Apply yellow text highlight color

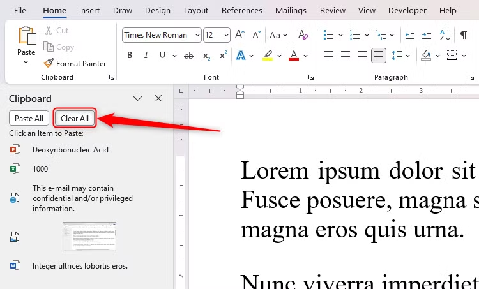click(x=268, y=56)
